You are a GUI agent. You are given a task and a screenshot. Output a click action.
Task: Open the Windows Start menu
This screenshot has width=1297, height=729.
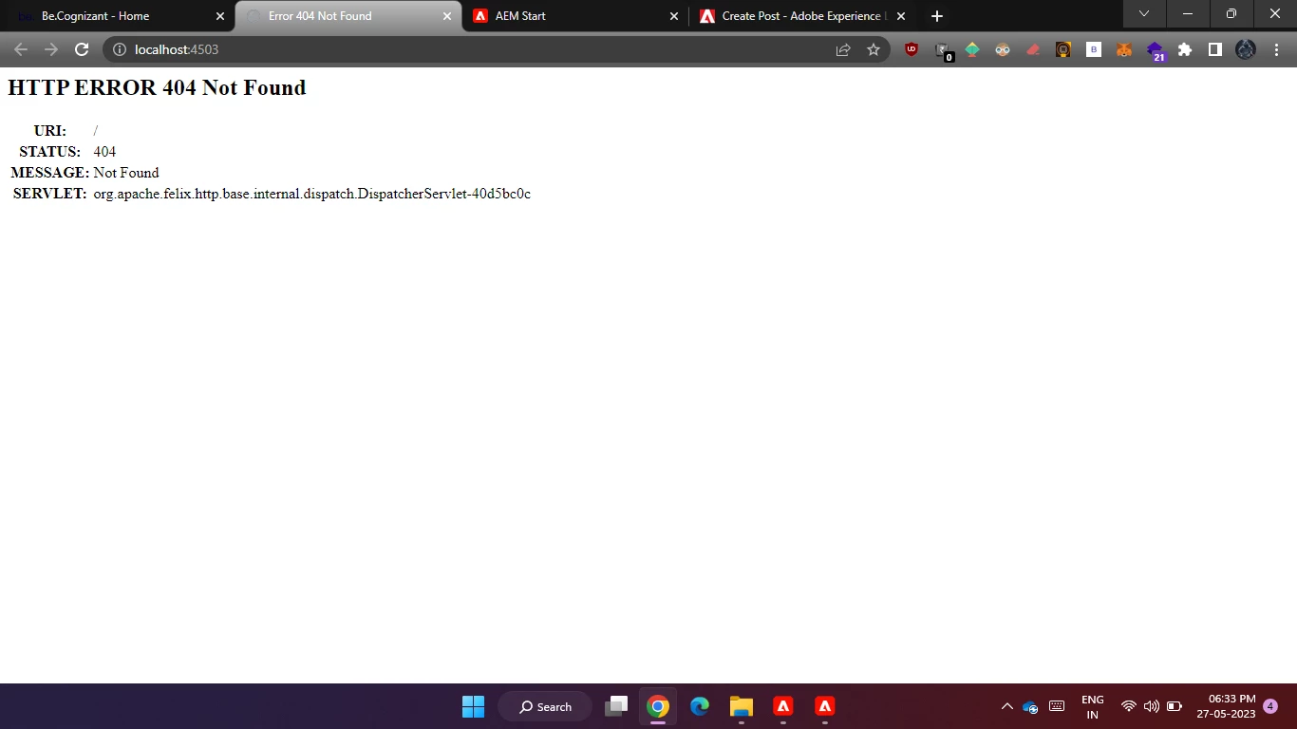click(x=473, y=706)
